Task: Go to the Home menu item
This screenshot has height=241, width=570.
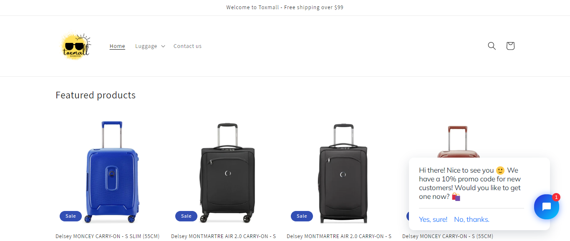Action: (x=117, y=46)
